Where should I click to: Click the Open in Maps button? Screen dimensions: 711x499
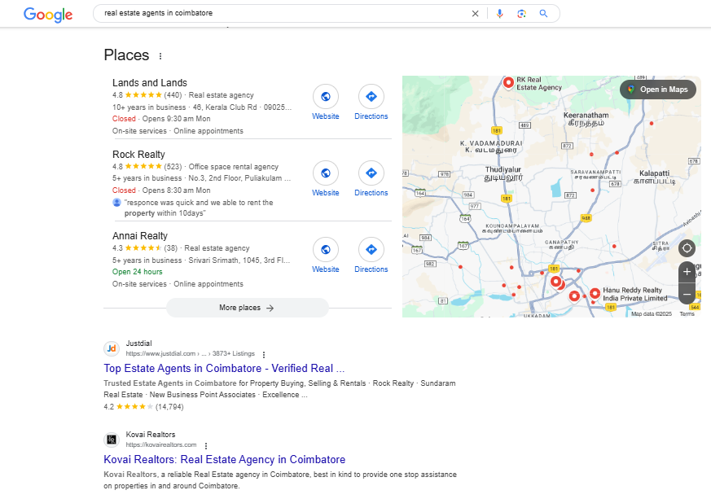658,90
